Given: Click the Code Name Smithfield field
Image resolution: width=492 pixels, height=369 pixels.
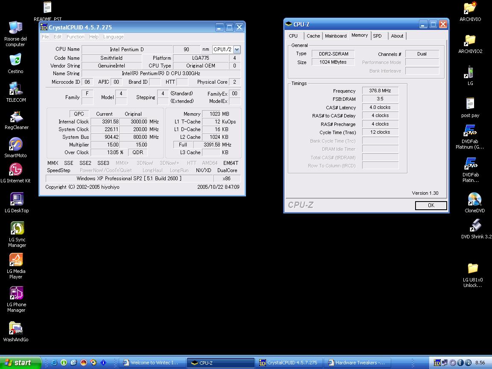Looking at the screenshot, I should 111,58.
